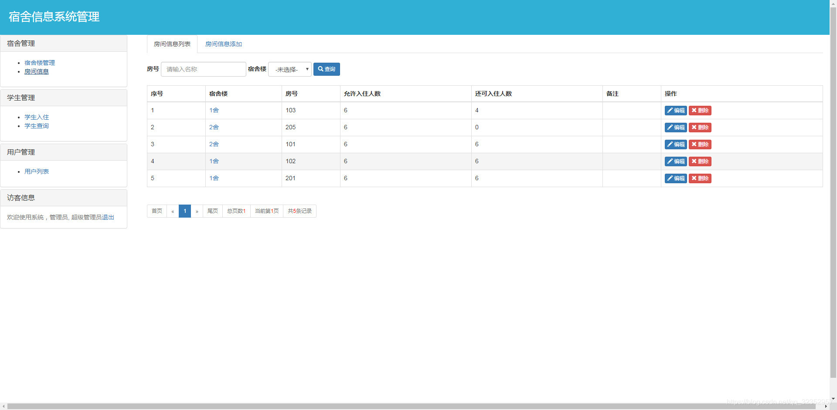Image resolution: width=837 pixels, height=410 pixels.
Task: Click the 1舍 link for room 102
Action: 214,161
